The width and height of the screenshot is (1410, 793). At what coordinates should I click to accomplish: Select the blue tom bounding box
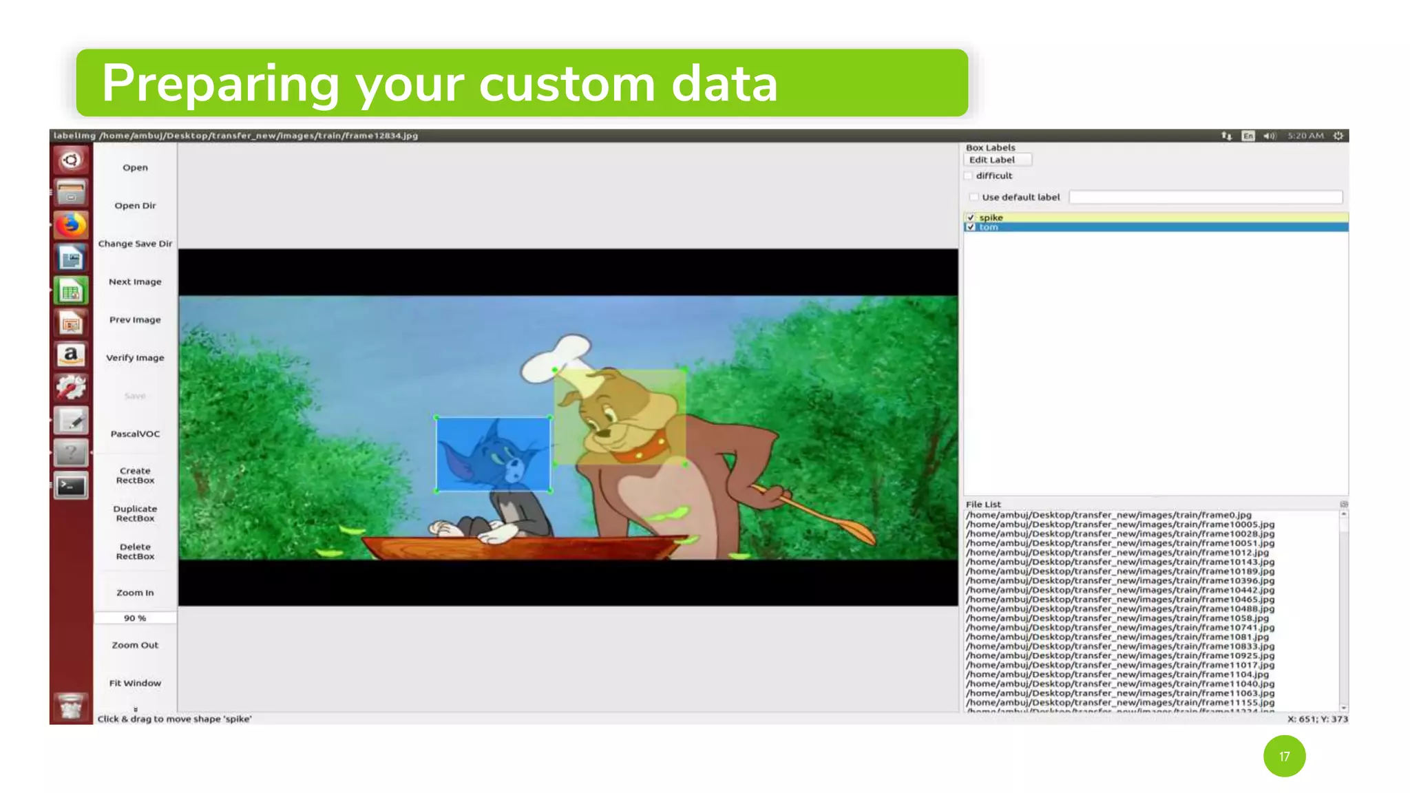pyautogui.click(x=493, y=454)
